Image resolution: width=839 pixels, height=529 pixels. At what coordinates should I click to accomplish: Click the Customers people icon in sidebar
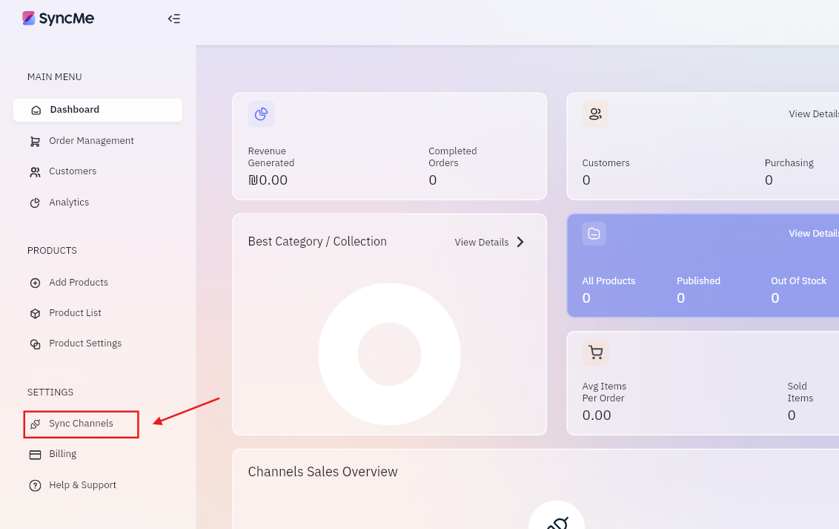(35, 172)
